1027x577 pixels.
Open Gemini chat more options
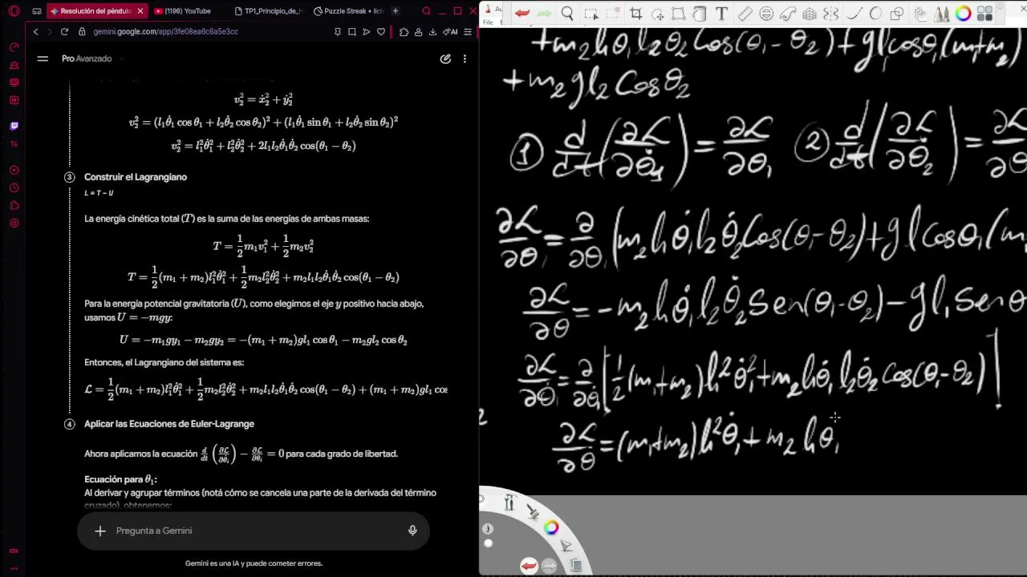465,59
